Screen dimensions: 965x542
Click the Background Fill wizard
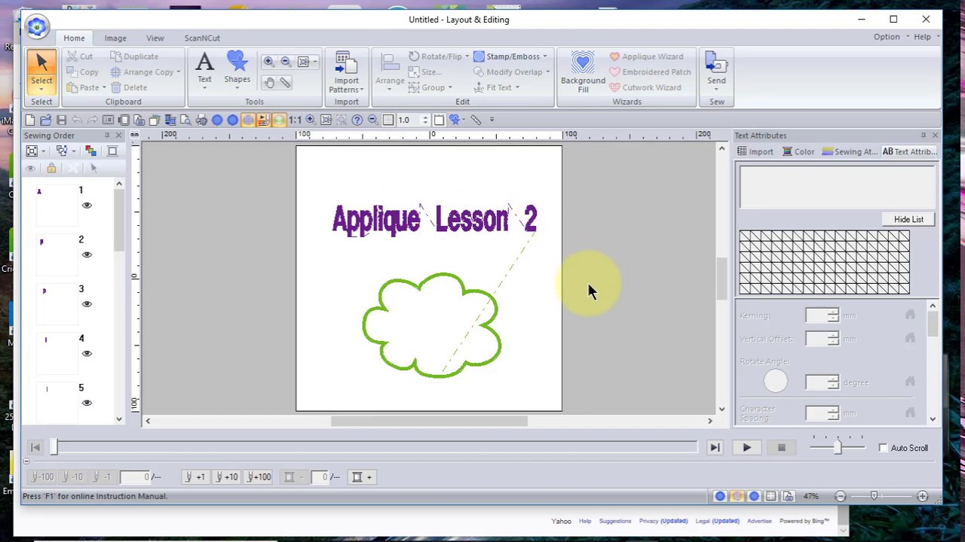[x=583, y=72]
